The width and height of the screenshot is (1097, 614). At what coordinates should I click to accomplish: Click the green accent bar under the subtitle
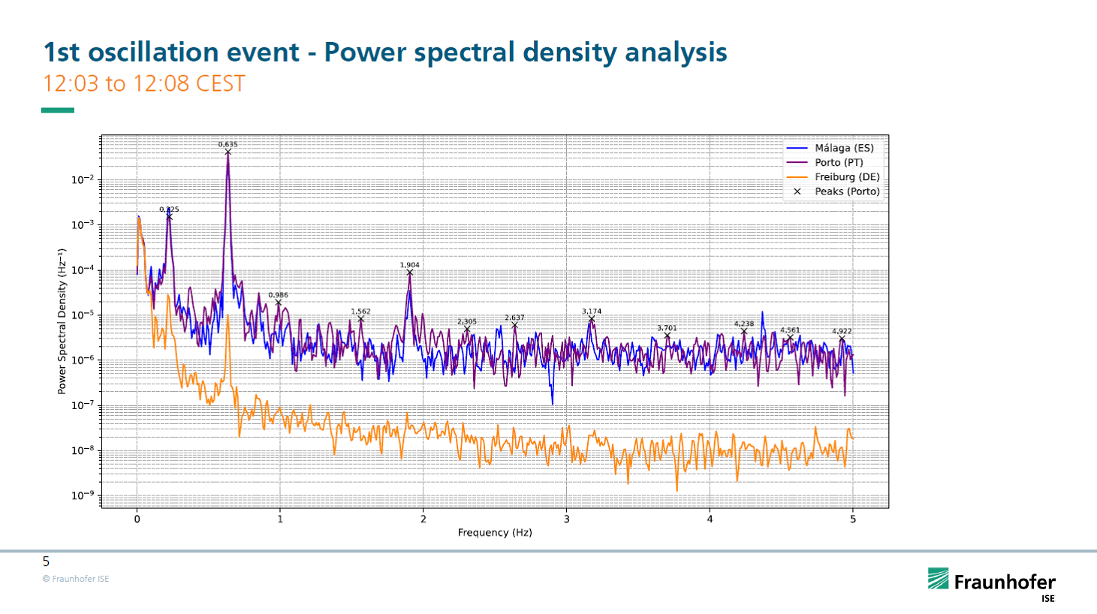pyautogui.click(x=58, y=110)
